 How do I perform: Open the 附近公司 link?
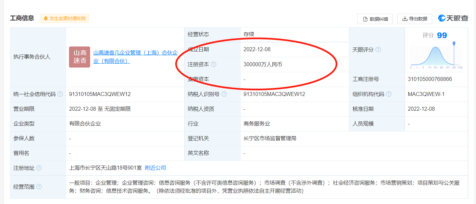tap(155, 168)
